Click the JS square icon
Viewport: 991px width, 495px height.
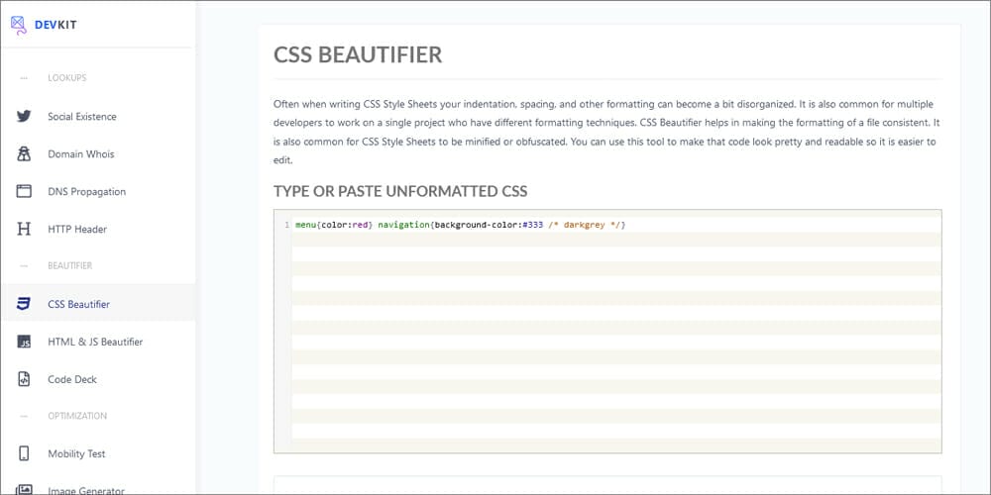(24, 342)
